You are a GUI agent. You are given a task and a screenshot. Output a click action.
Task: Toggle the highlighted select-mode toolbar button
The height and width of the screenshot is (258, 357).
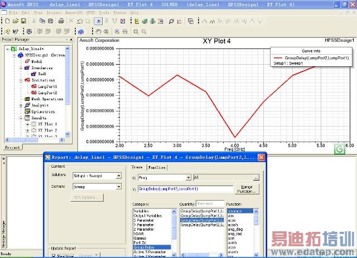point(98,21)
